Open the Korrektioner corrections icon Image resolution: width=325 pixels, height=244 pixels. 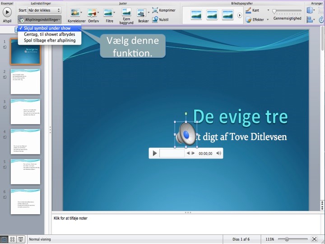(75, 13)
